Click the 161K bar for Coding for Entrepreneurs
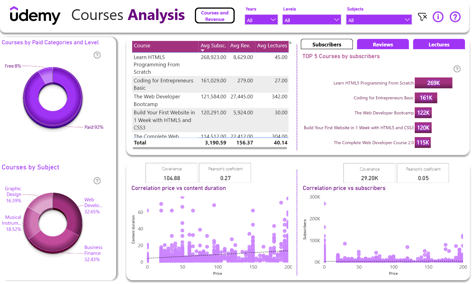The image size is (472, 284). pyautogui.click(x=426, y=98)
